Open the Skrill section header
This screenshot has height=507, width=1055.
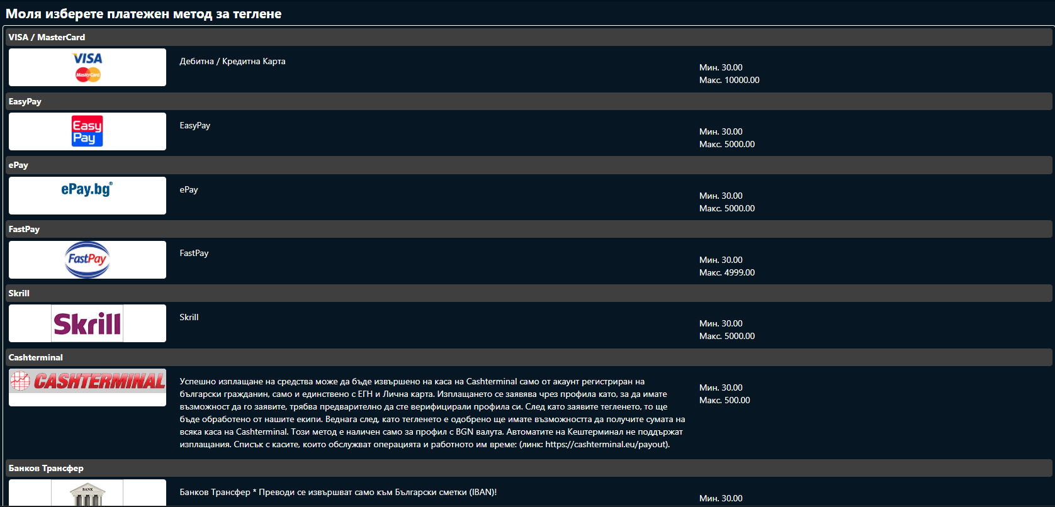point(529,293)
